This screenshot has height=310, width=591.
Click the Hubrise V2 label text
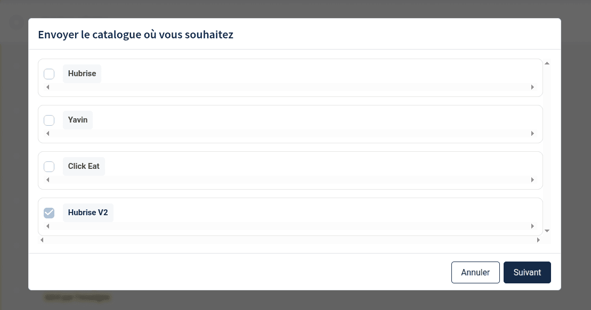pos(88,213)
